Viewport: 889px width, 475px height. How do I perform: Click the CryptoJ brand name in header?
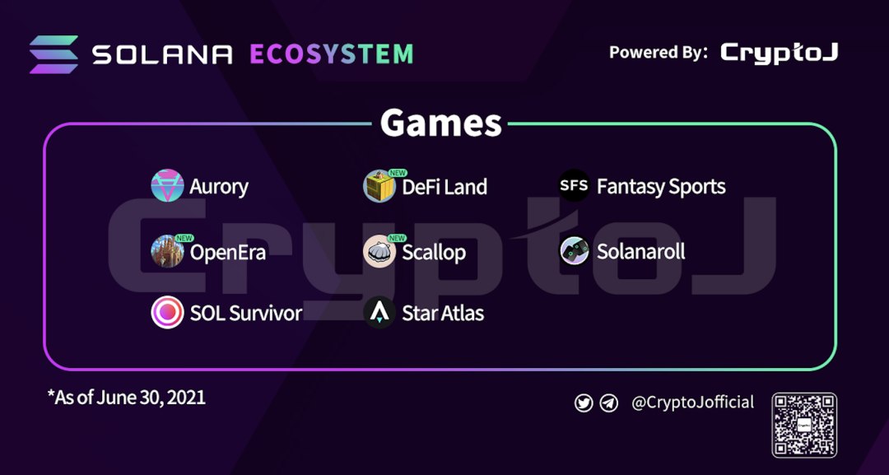tap(779, 54)
